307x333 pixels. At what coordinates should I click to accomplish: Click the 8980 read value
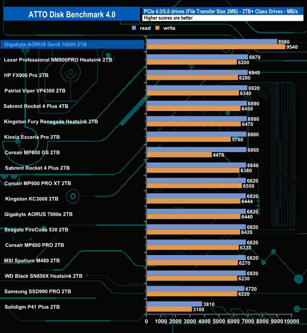[284, 42]
